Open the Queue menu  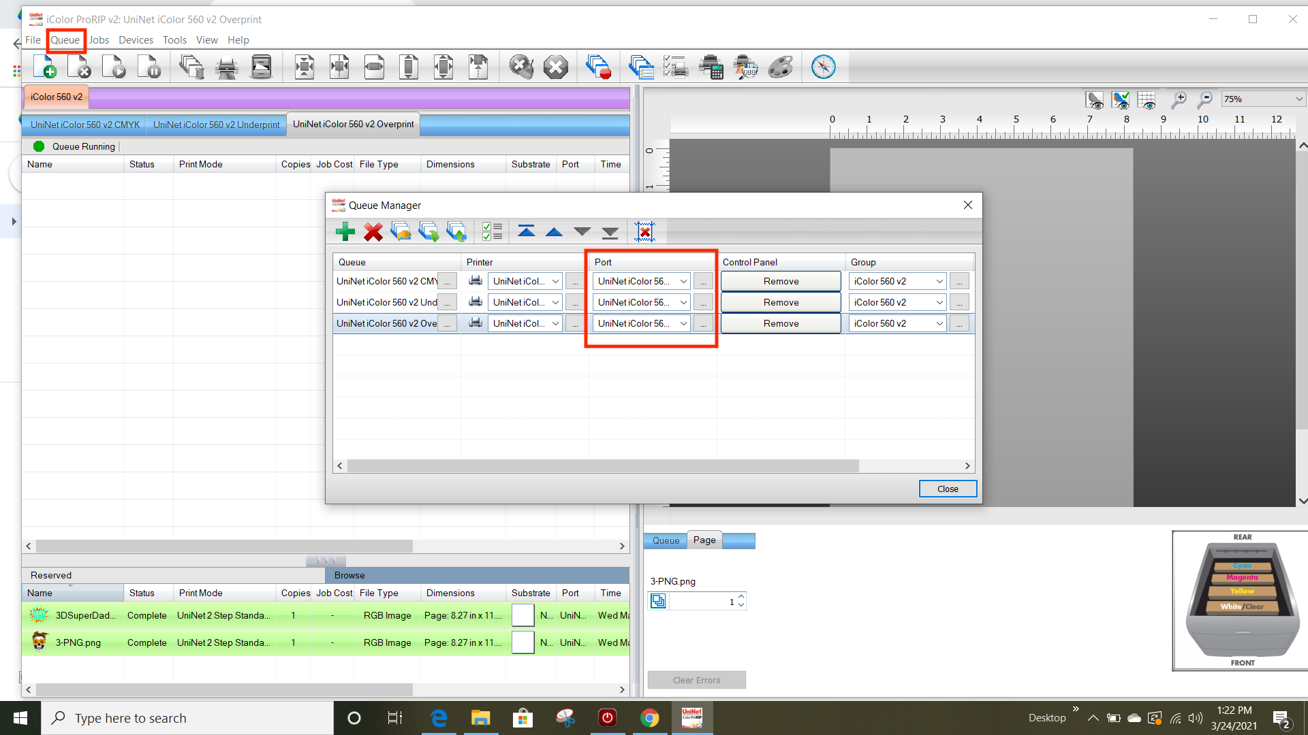(x=65, y=40)
